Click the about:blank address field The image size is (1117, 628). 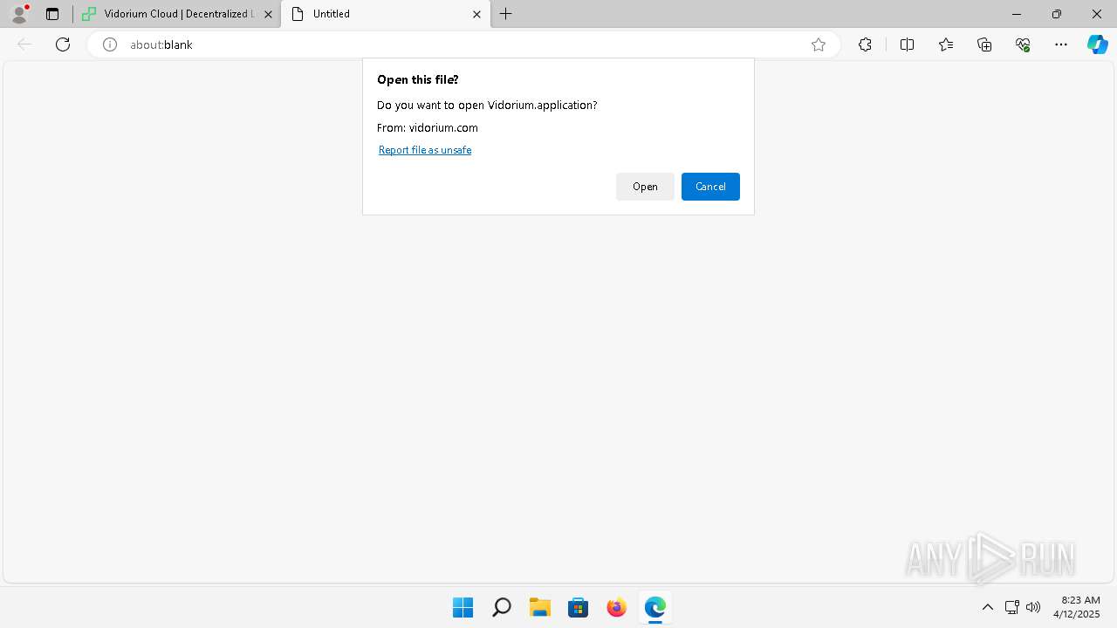click(463, 44)
